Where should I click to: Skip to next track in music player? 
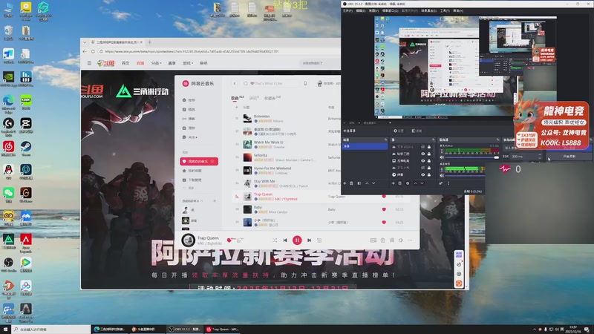309,240
